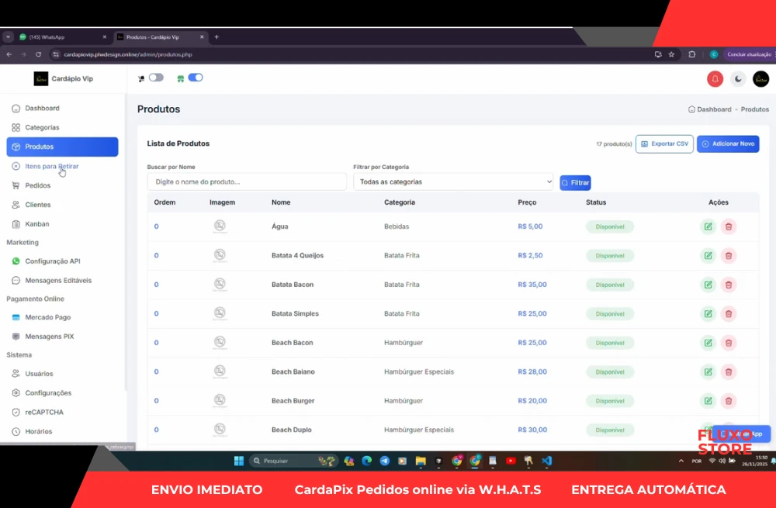Open user profile avatar in header

760,79
